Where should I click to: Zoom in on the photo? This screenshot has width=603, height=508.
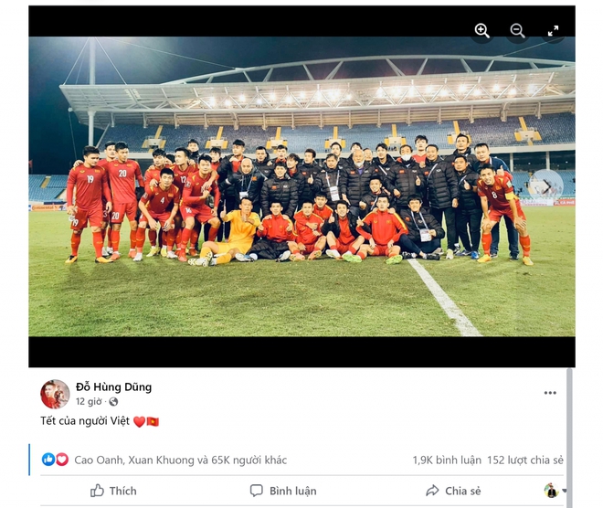481,30
